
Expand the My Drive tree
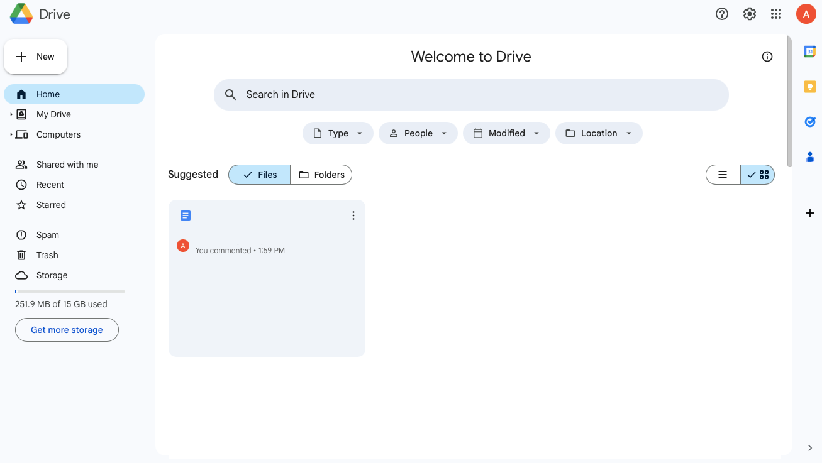click(x=11, y=114)
